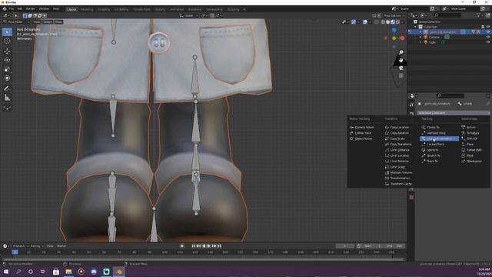Screen dimensions: 492x277
Task: Choose Limit Distance constraint
Action: [x=397, y=150]
